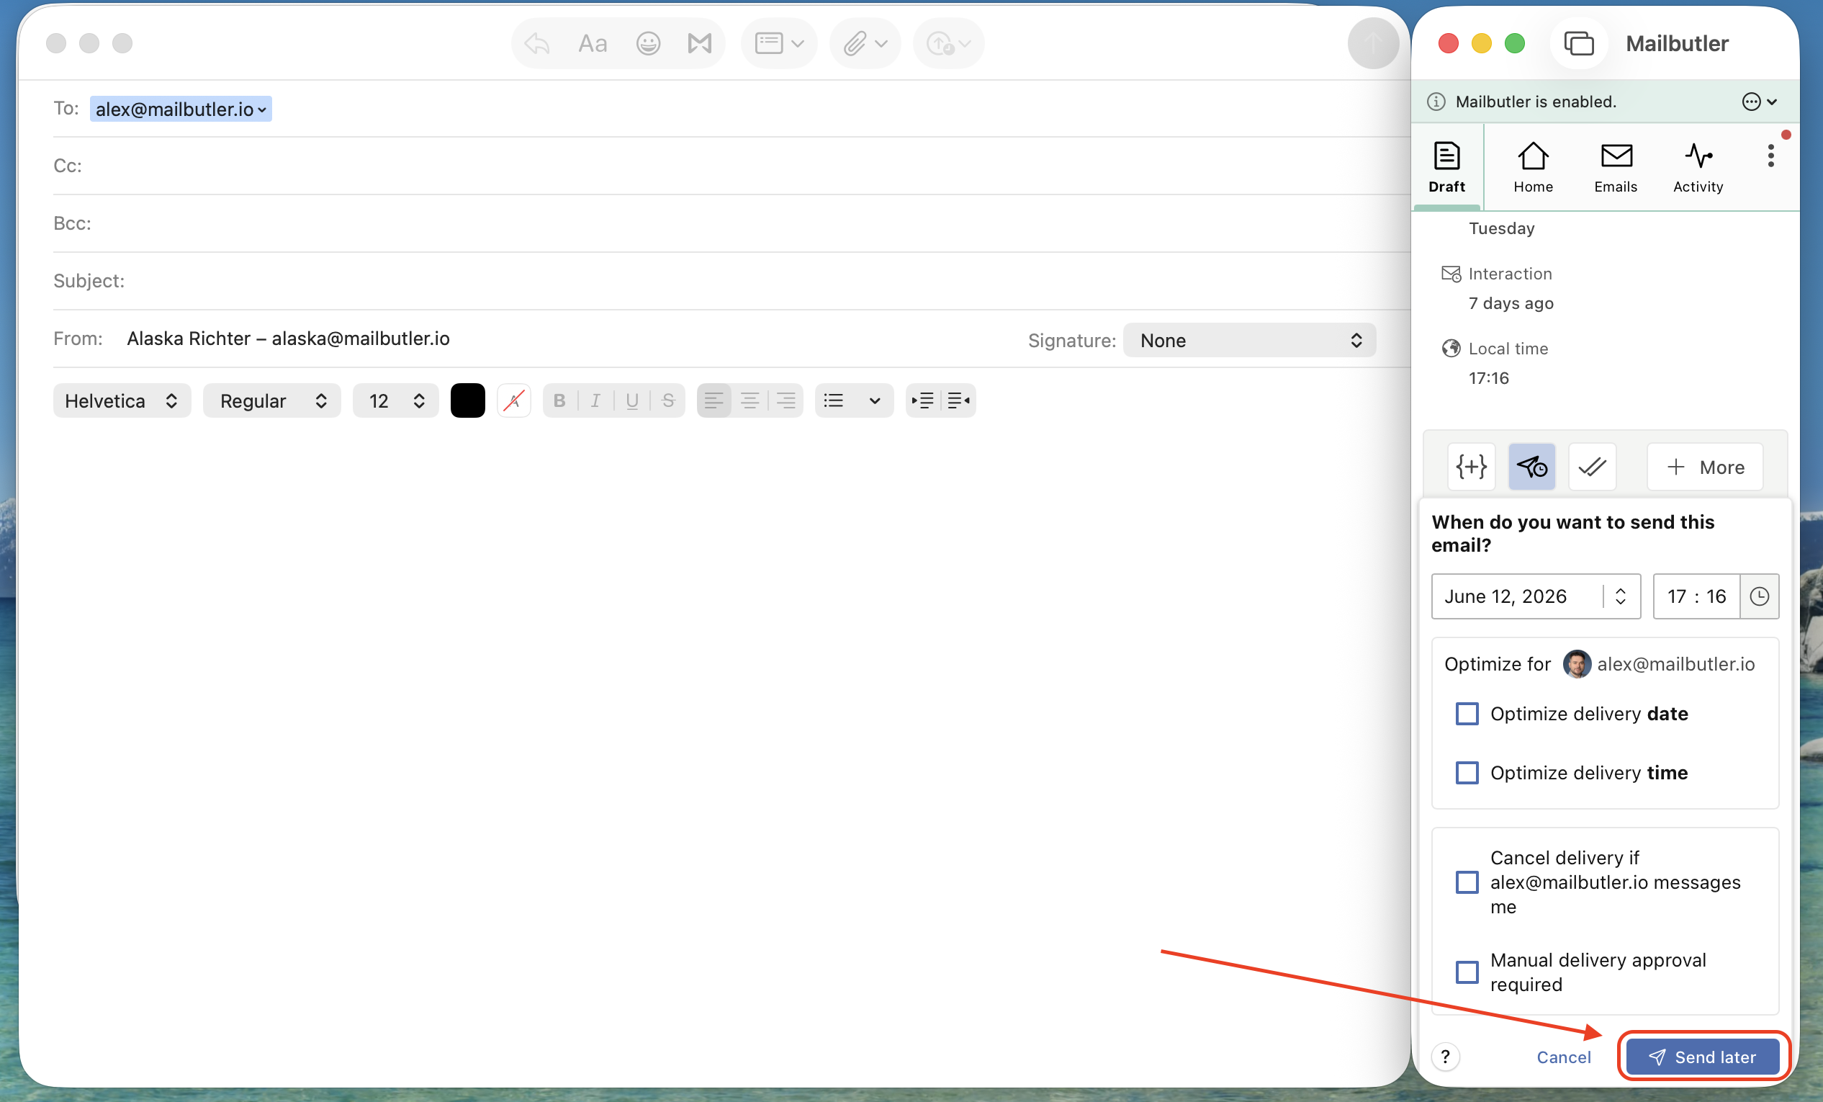1823x1102 pixels.
Task: Click the info icon beside Mailbutler is enabled
Action: coord(1436,102)
